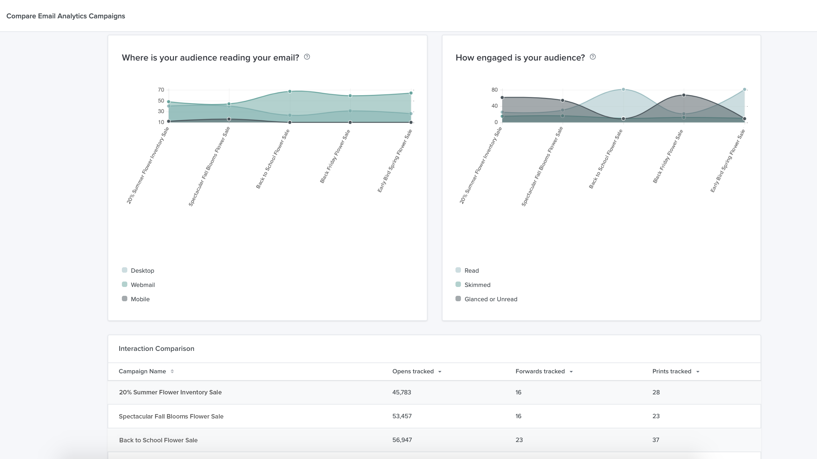Click forwards value 23 for Back to School
The height and width of the screenshot is (459, 817).
tap(519, 440)
